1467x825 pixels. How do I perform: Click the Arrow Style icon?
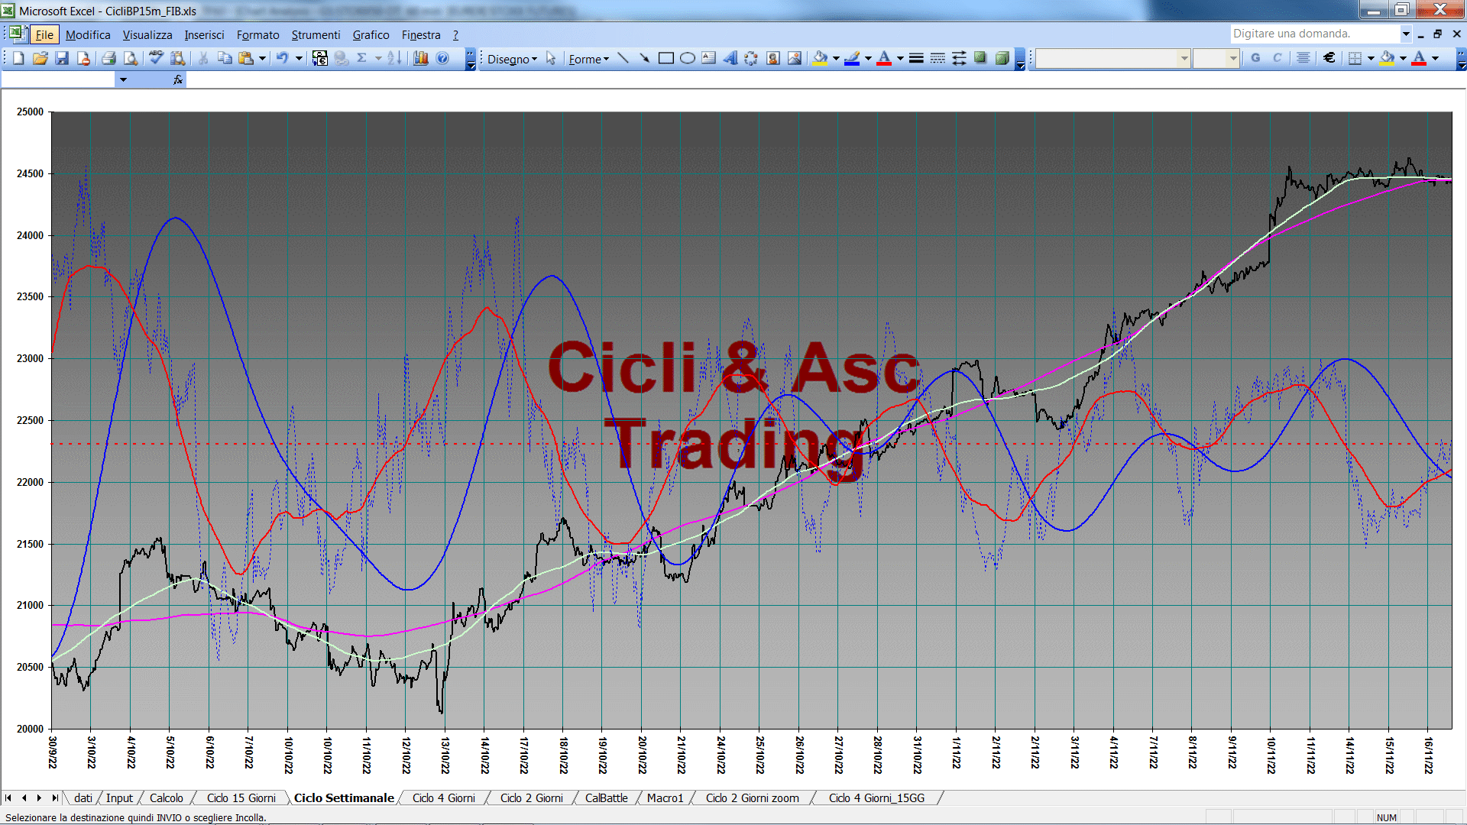pyautogui.click(x=959, y=58)
